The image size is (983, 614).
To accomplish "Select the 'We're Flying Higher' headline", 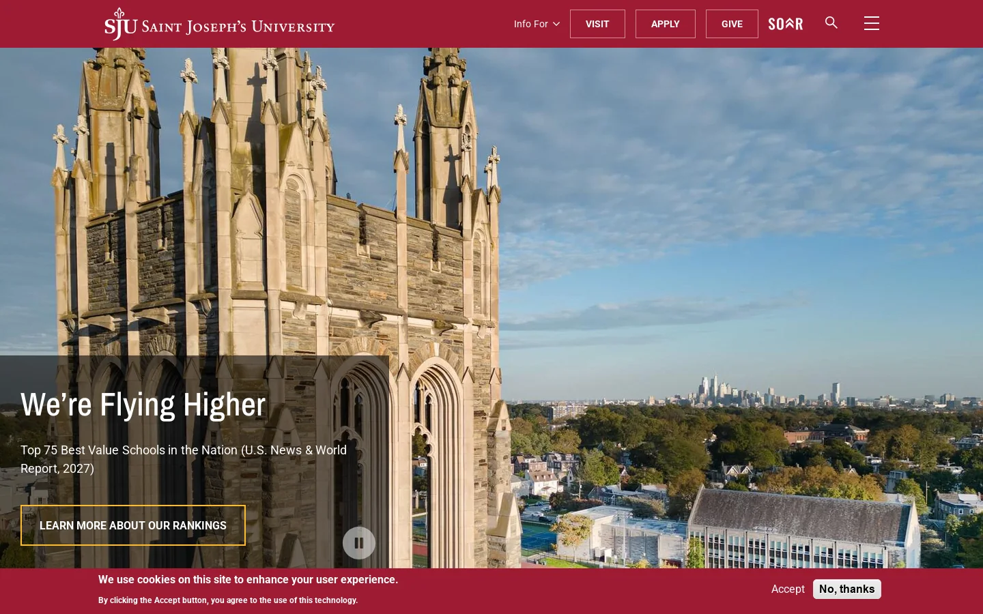I will (x=143, y=405).
